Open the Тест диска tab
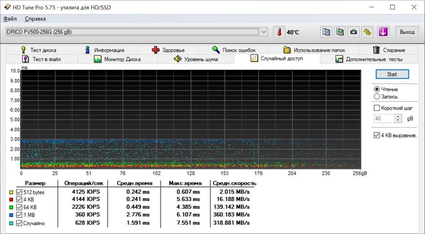 (38, 50)
